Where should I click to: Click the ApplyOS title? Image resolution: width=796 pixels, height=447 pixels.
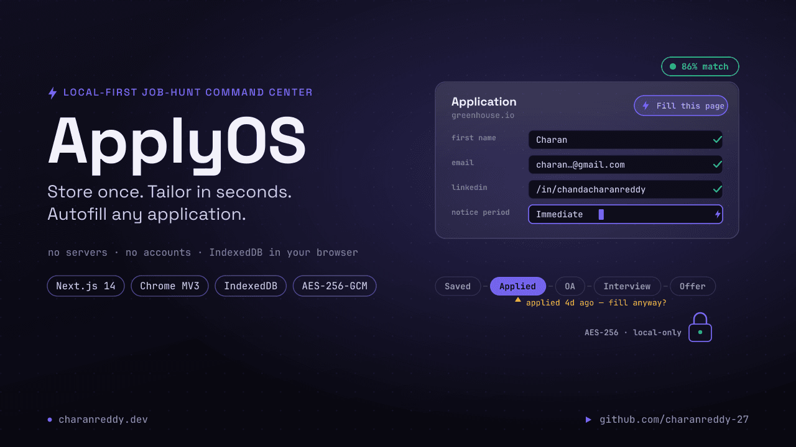click(x=177, y=144)
